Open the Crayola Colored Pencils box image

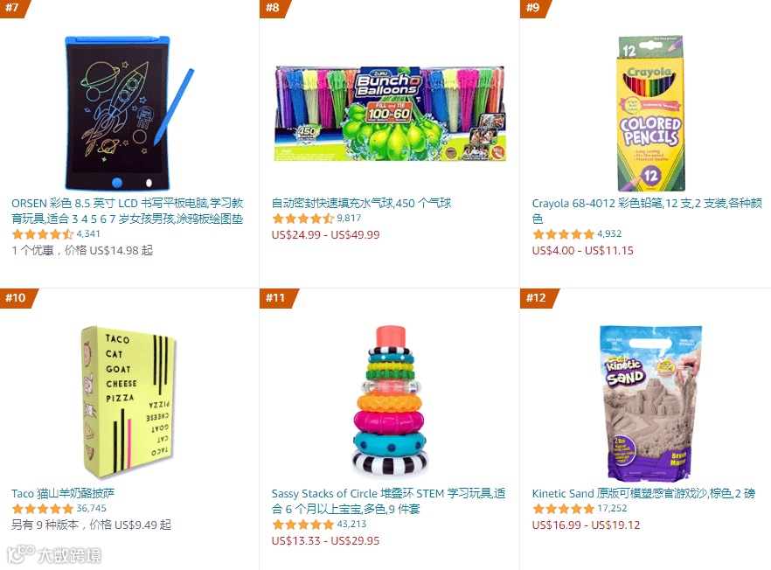650,113
